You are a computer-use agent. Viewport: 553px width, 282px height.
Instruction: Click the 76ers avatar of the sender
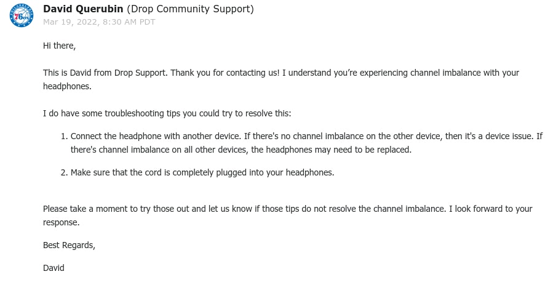22,15
